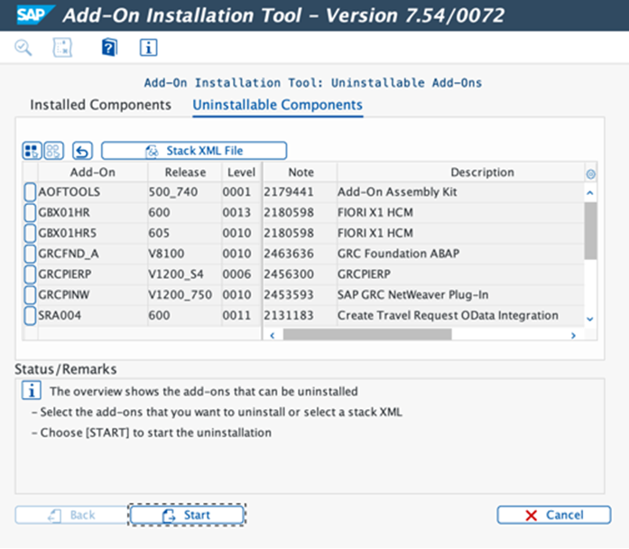Open the table column settings icon
The image size is (629, 549).
coord(590,174)
